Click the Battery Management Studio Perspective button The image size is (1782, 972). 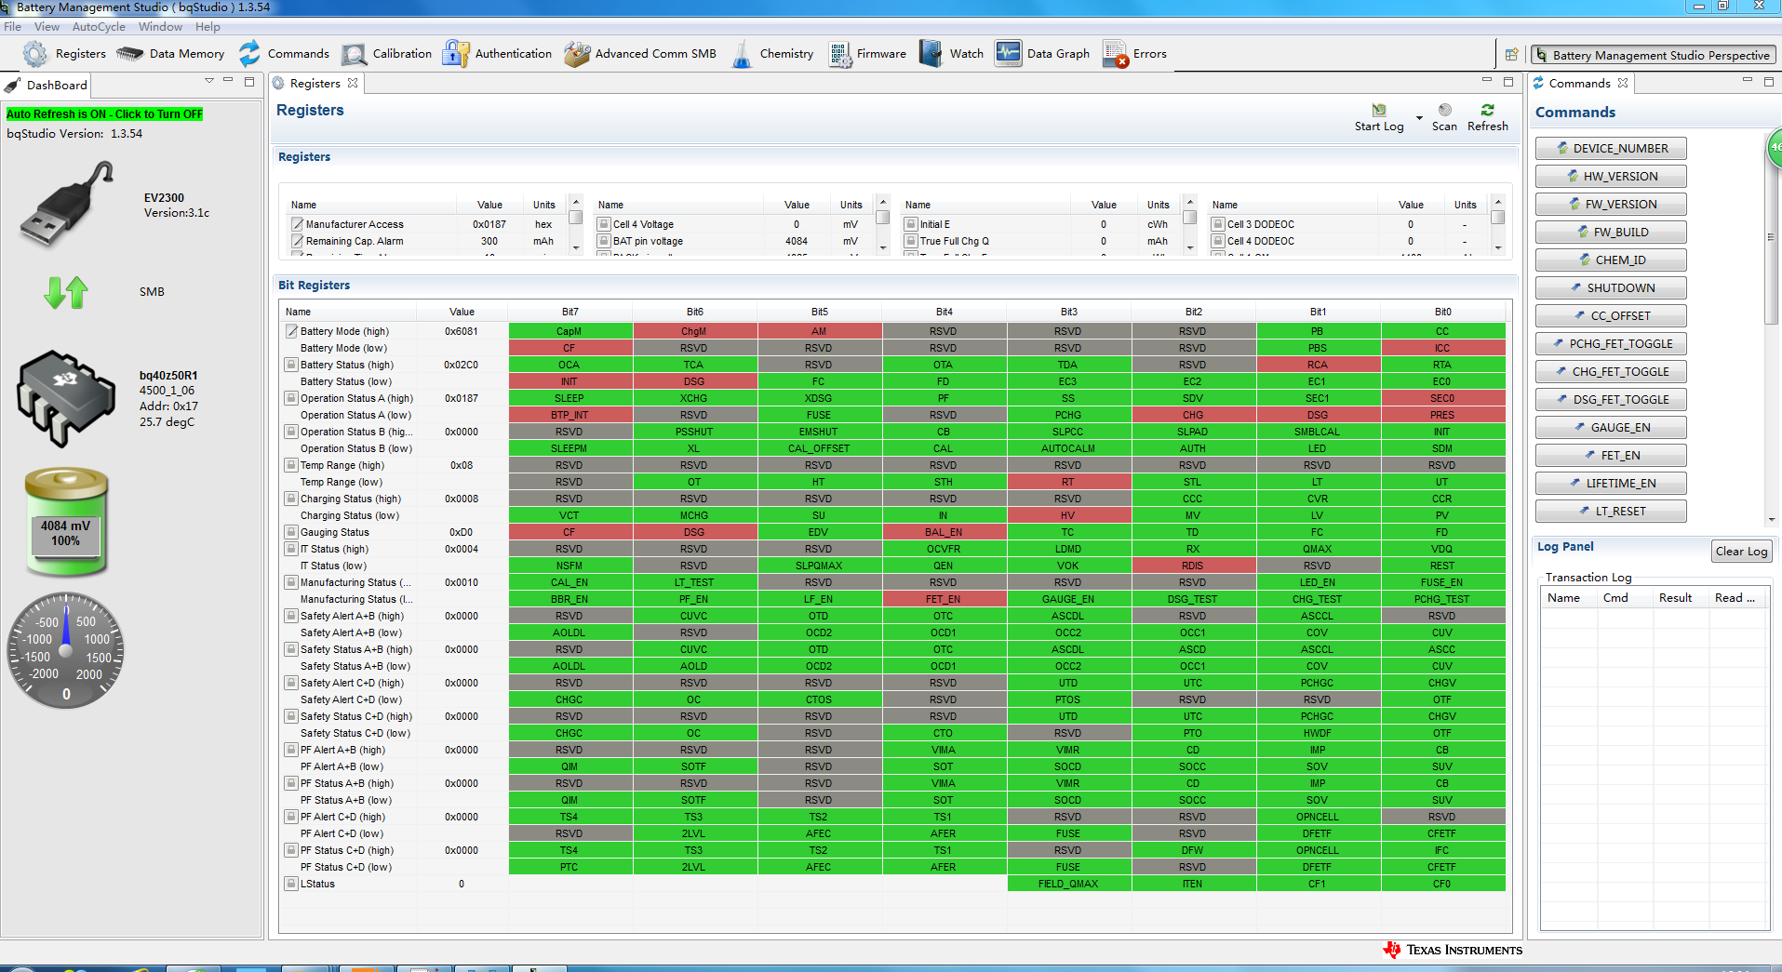(1653, 55)
